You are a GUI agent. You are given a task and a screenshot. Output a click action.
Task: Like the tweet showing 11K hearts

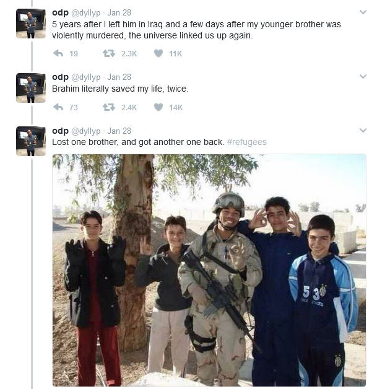pos(158,53)
